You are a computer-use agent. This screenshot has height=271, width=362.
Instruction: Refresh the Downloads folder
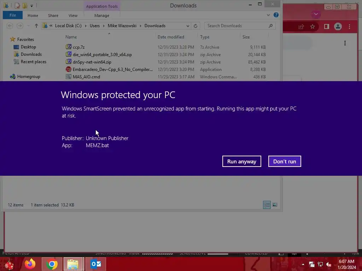tap(195, 26)
